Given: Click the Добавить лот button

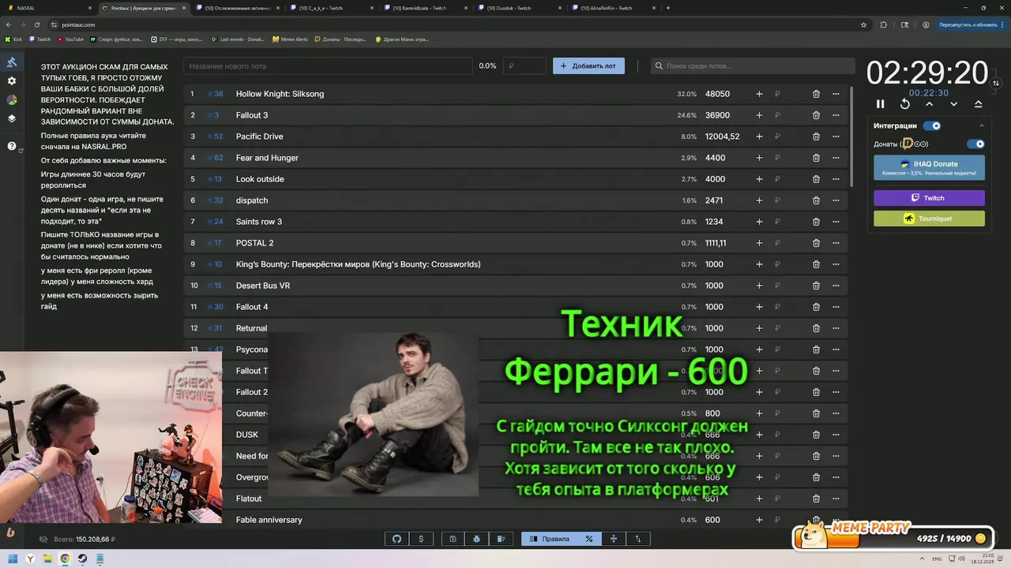Looking at the screenshot, I should (588, 65).
